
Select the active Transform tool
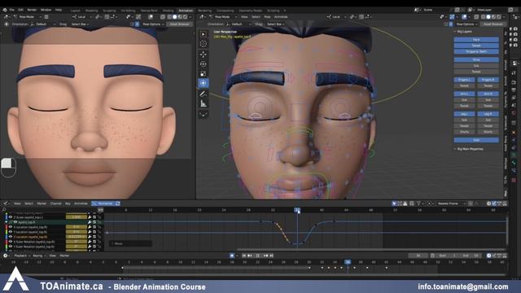point(204,83)
